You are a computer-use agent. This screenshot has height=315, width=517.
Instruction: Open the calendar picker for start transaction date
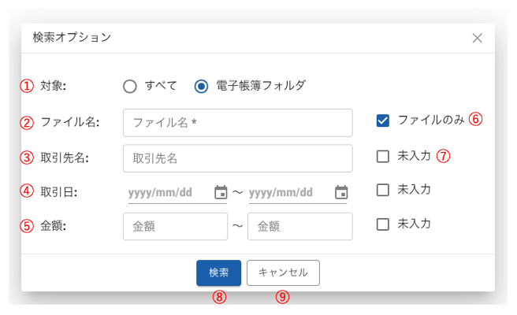[x=221, y=193]
